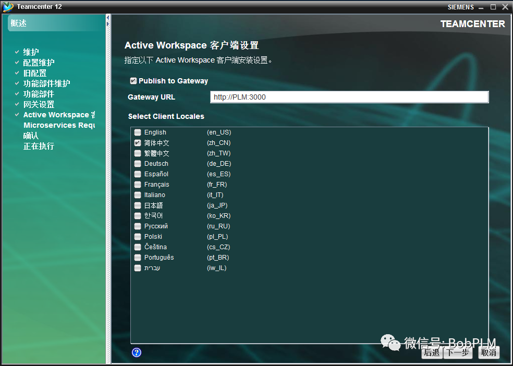Select the 功能部件维护 sidebar step

47,83
